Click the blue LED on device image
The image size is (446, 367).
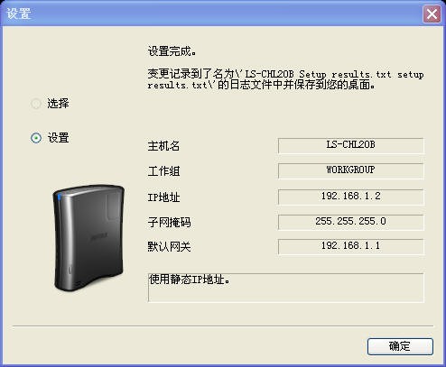(x=60, y=197)
